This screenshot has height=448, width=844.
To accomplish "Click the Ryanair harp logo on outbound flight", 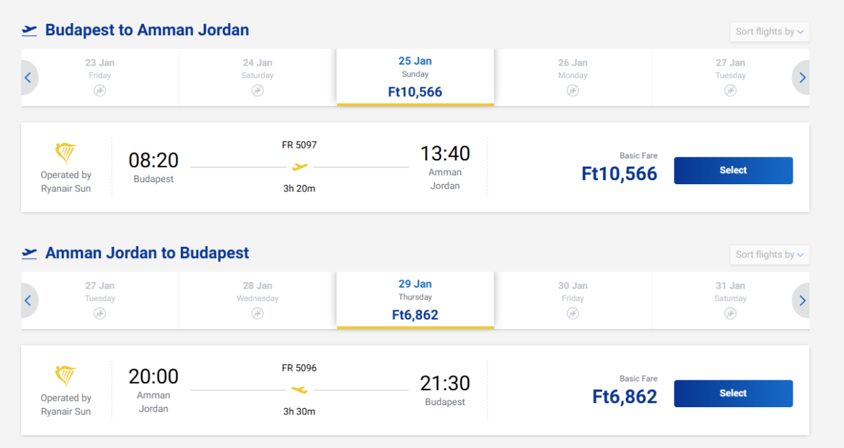I will [65, 153].
